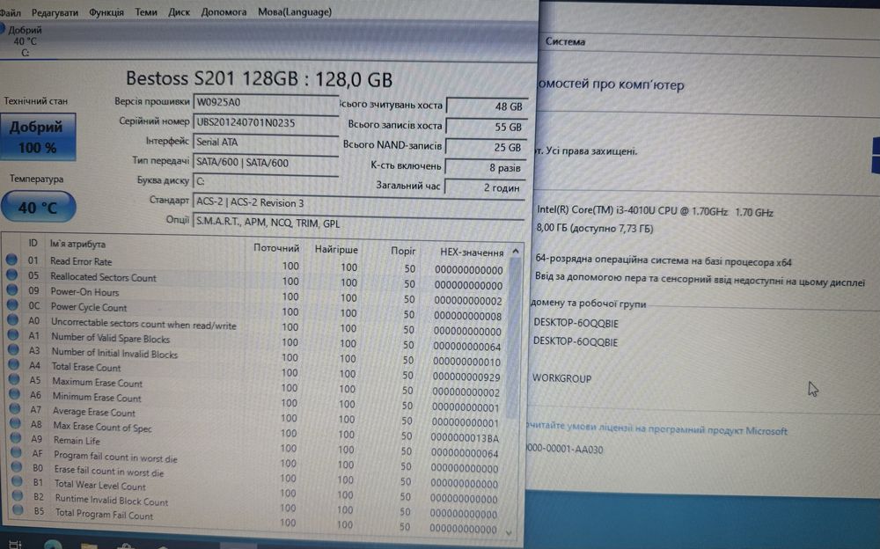Click the SATA/600 | SATA/600 transfer mode field

(266, 163)
